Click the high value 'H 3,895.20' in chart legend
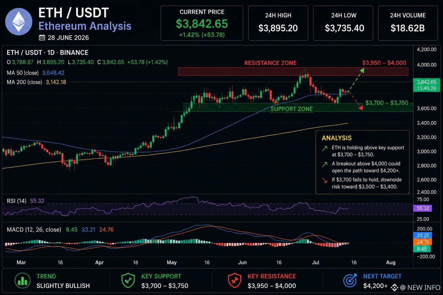This screenshot has width=443, height=295. pos(50,62)
